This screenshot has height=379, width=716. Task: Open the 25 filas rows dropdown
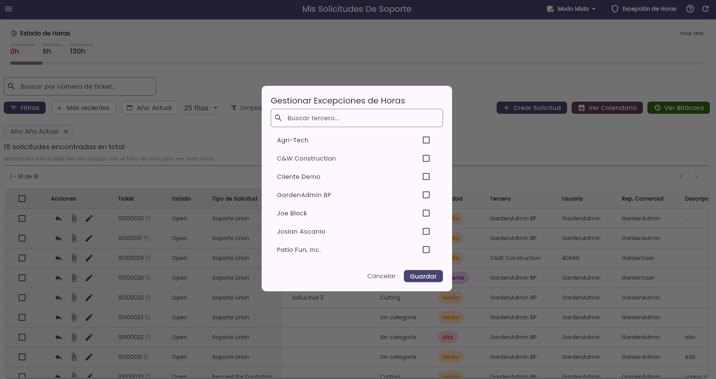click(201, 108)
